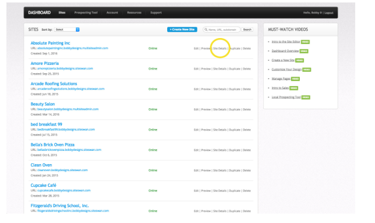Open the absolutepaintinginc URL link
This screenshot has width=375, height=223.
point(73,48)
